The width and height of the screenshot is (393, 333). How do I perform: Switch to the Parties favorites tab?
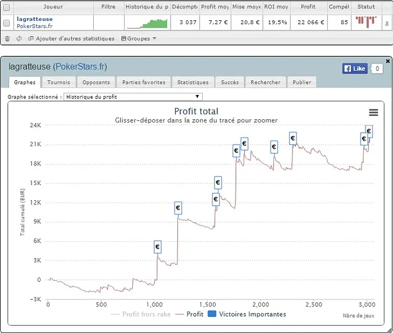pos(144,82)
